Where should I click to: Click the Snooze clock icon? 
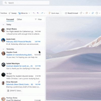pos(97,13)
